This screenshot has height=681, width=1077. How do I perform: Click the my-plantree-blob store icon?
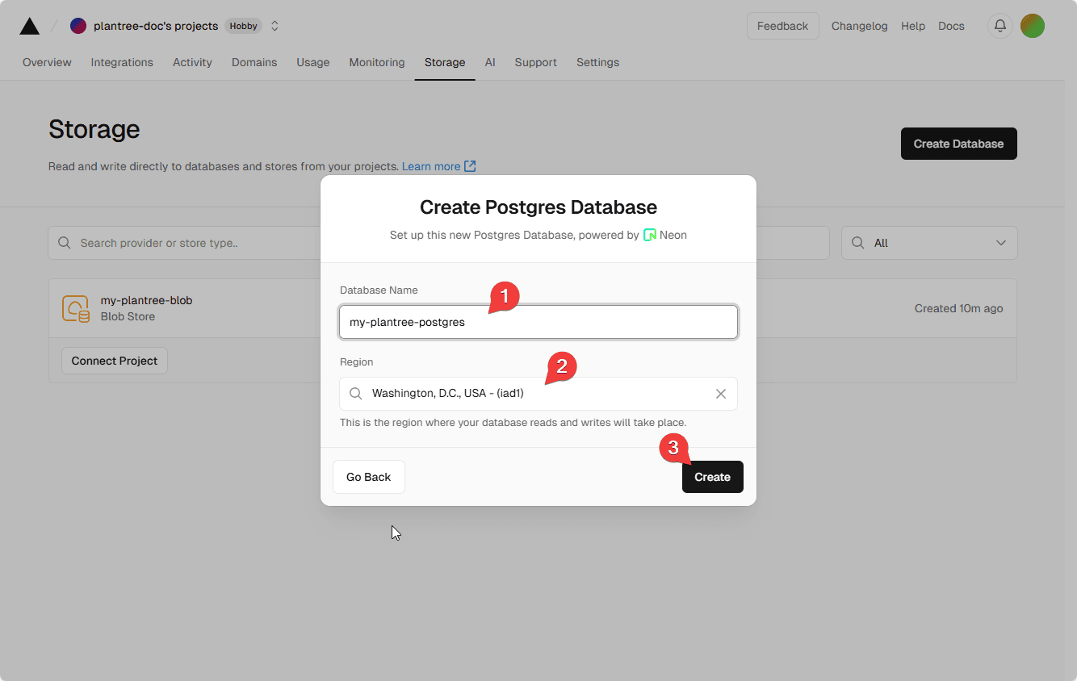click(76, 308)
